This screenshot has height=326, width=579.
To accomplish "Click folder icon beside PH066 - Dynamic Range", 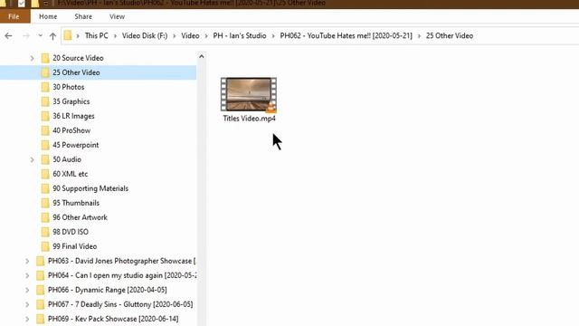I will coord(40,290).
